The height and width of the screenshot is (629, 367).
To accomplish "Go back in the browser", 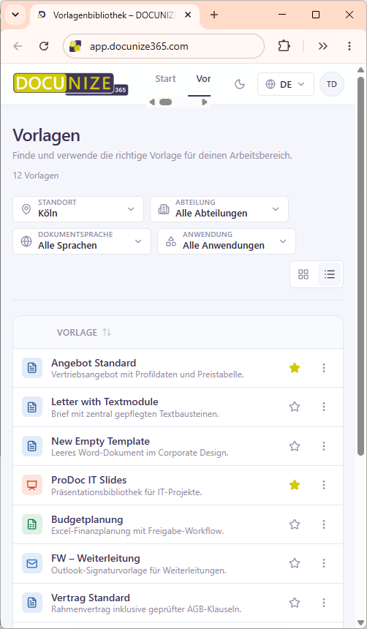I will pos(18,46).
